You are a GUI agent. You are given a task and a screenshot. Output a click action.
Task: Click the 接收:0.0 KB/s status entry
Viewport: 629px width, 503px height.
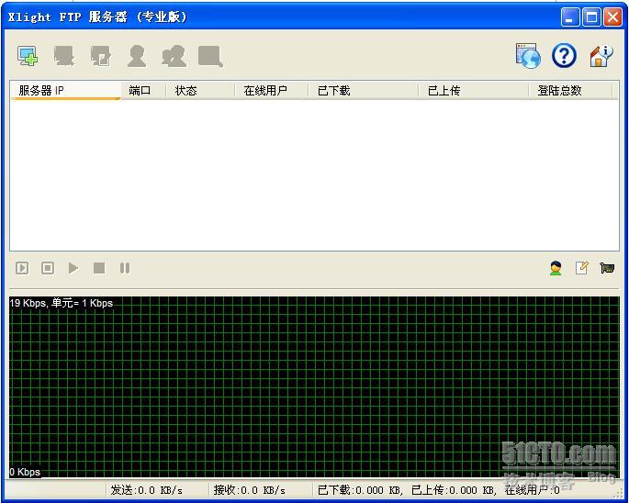coord(249,490)
